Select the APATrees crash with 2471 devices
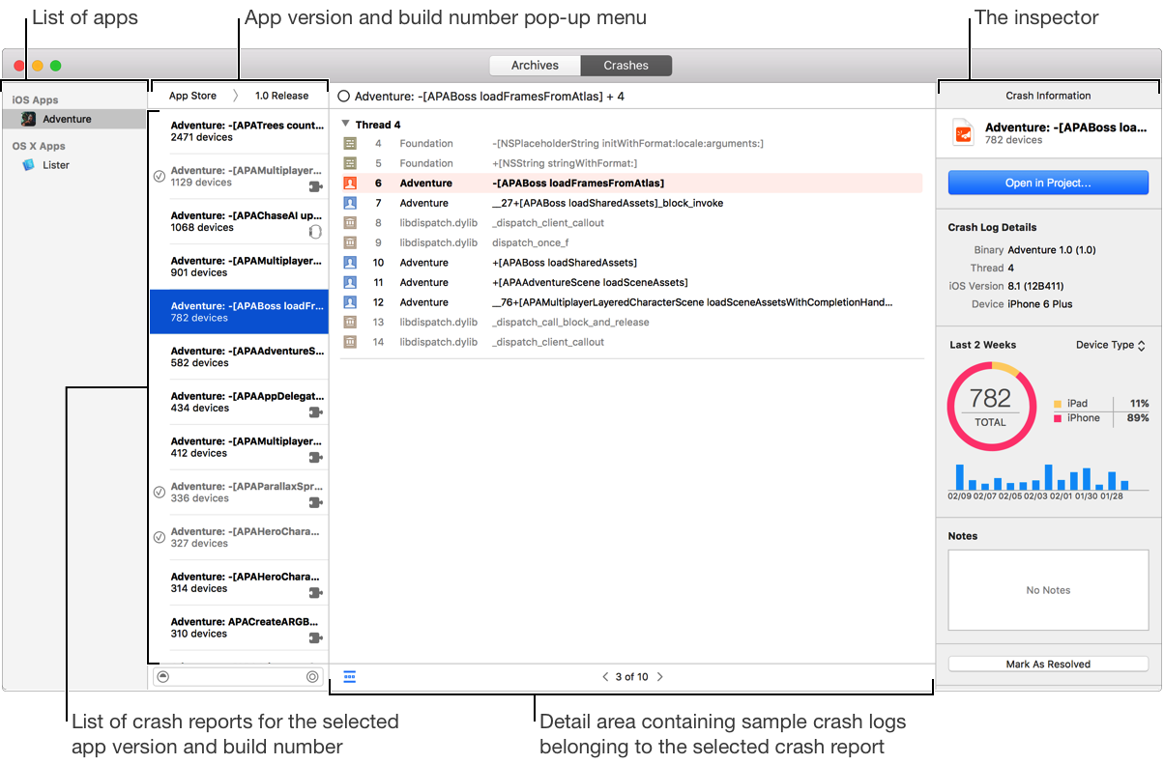Image resolution: width=1164 pixels, height=764 pixels. 239,131
